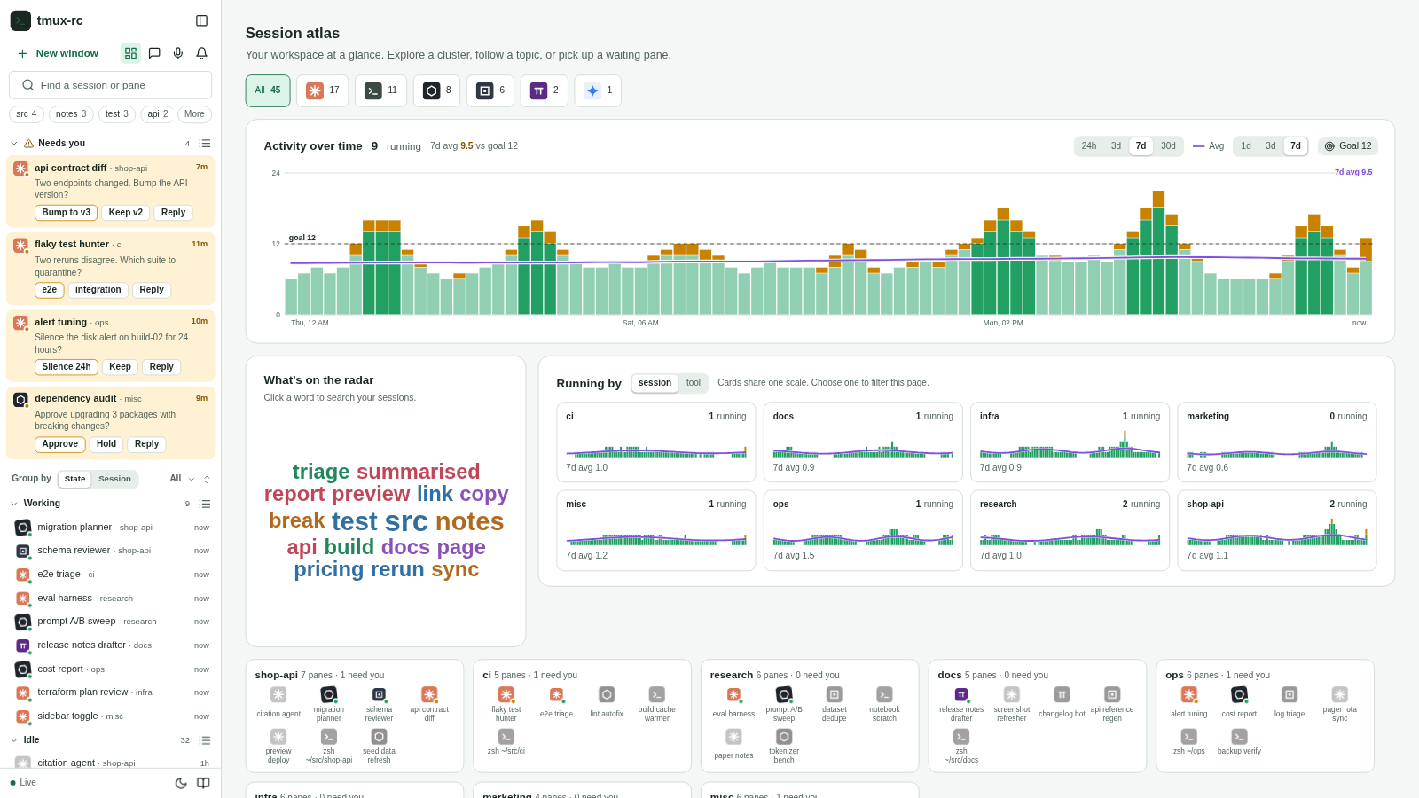This screenshot has height=798, width=1419.
Task: Set average window to 1d
Action: click(1246, 146)
